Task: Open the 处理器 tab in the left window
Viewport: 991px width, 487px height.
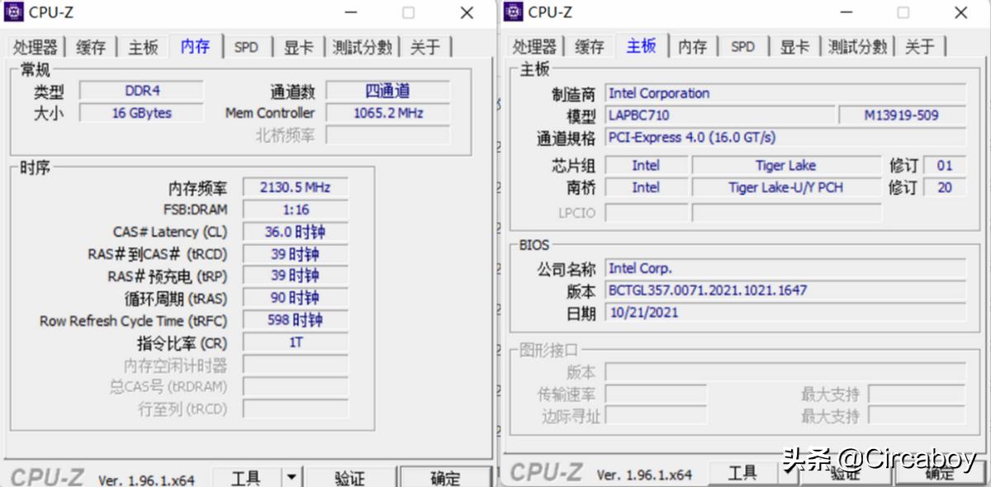Action: [36, 47]
